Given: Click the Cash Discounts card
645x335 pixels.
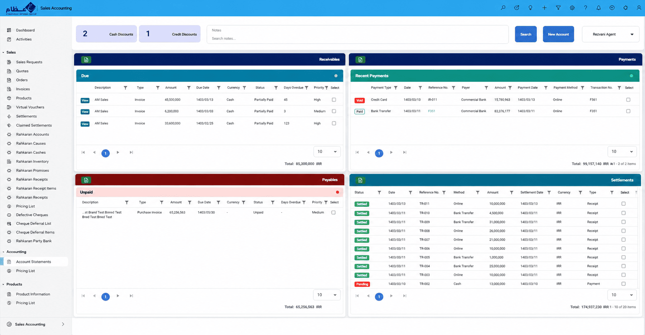Looking at the screenshot, I should [x=106, y=34].
